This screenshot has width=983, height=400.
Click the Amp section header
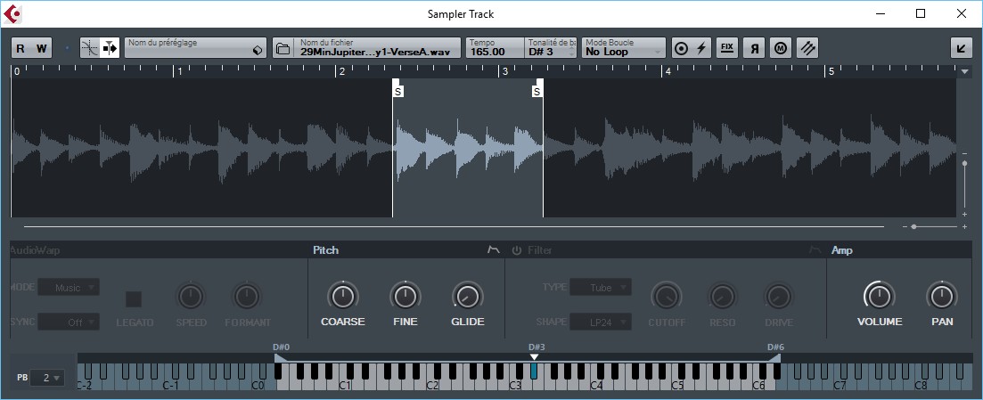842,250
